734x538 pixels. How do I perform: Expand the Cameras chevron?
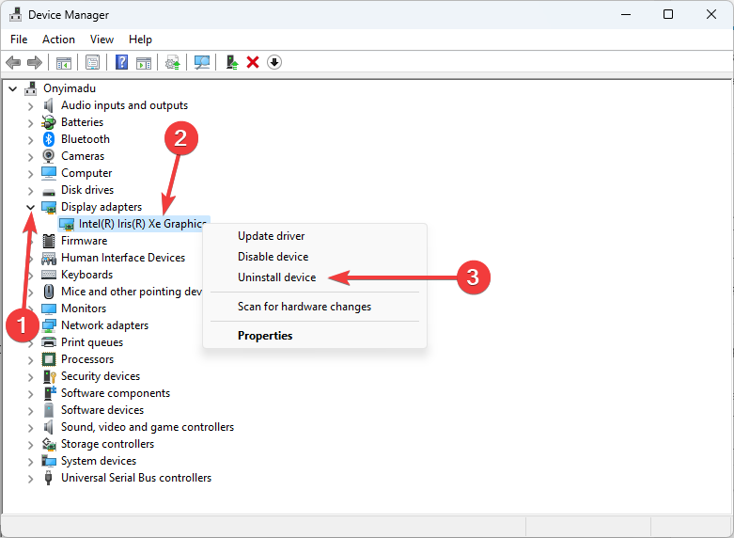(30, 157)
